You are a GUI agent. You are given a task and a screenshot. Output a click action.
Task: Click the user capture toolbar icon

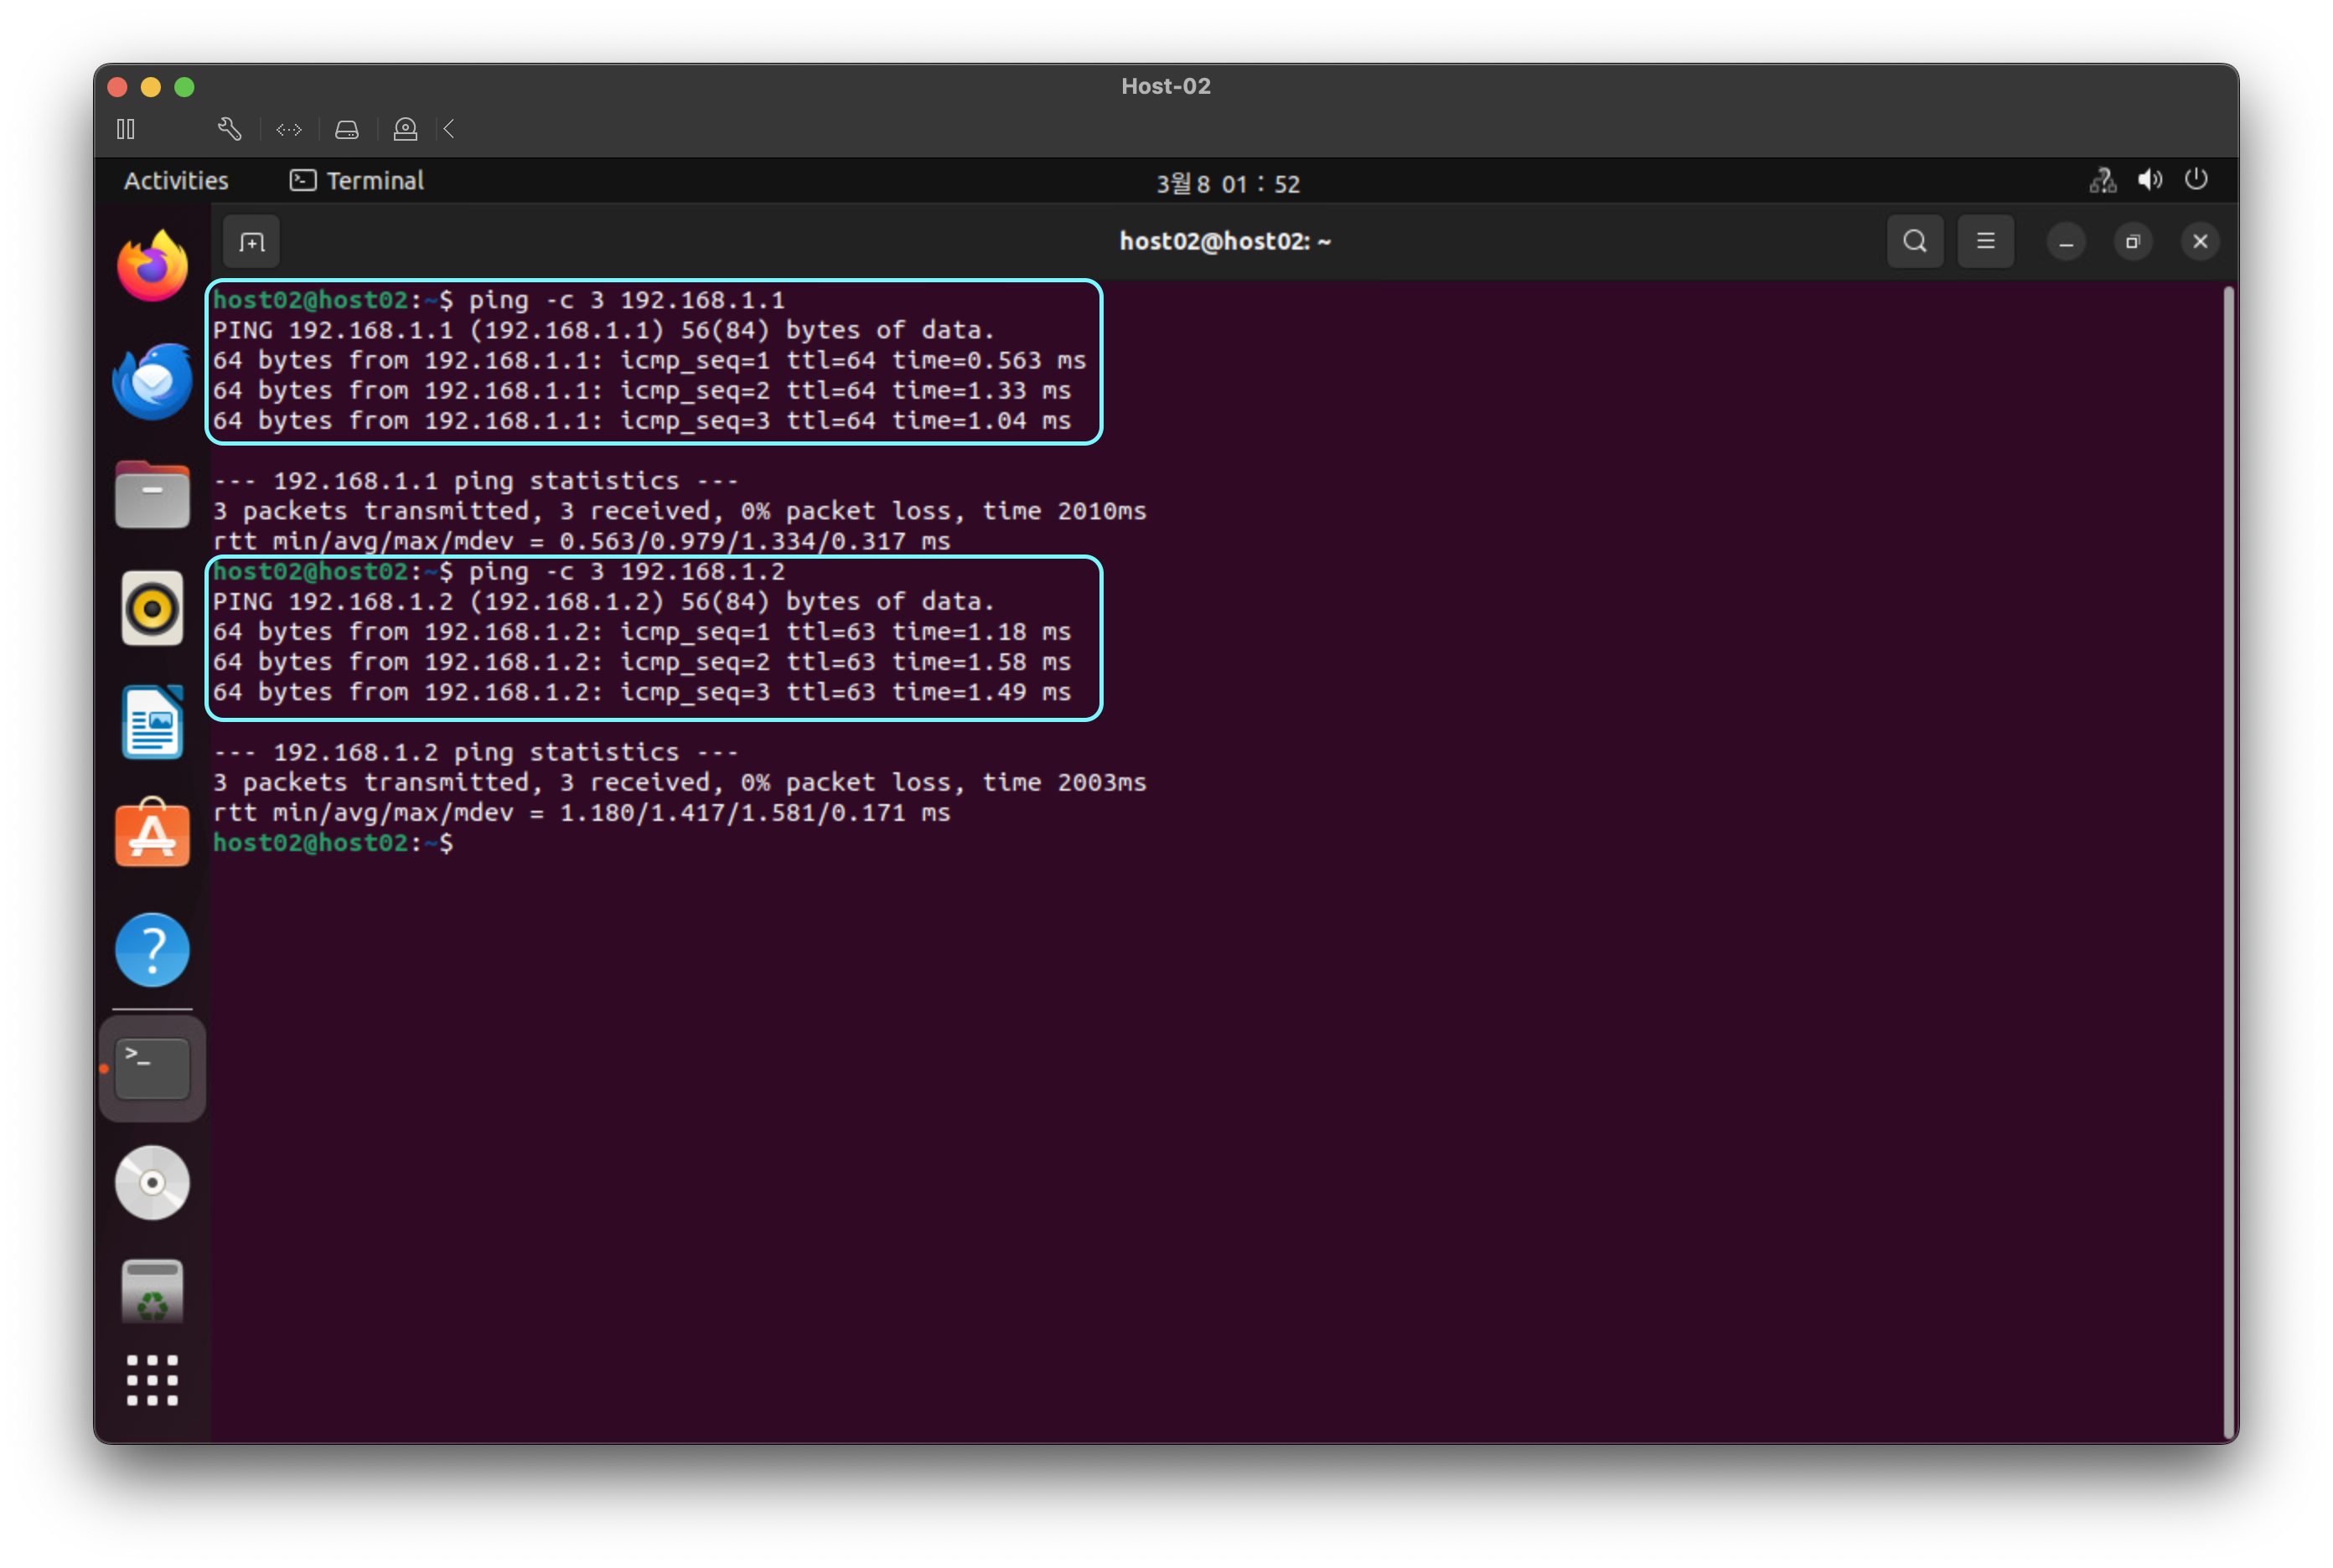point(405,129)
